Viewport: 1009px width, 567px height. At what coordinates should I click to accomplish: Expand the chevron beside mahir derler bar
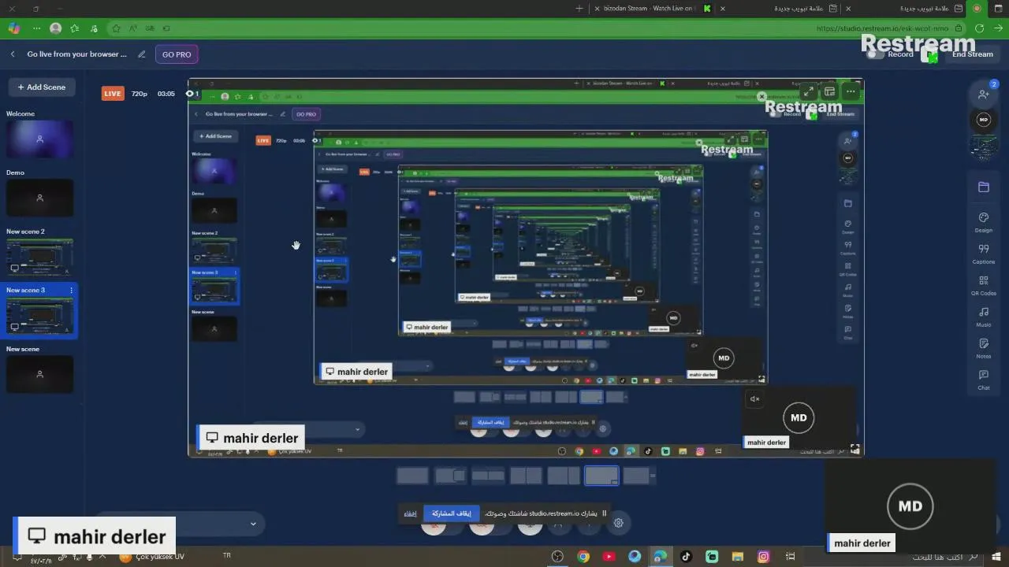point(253,524)
